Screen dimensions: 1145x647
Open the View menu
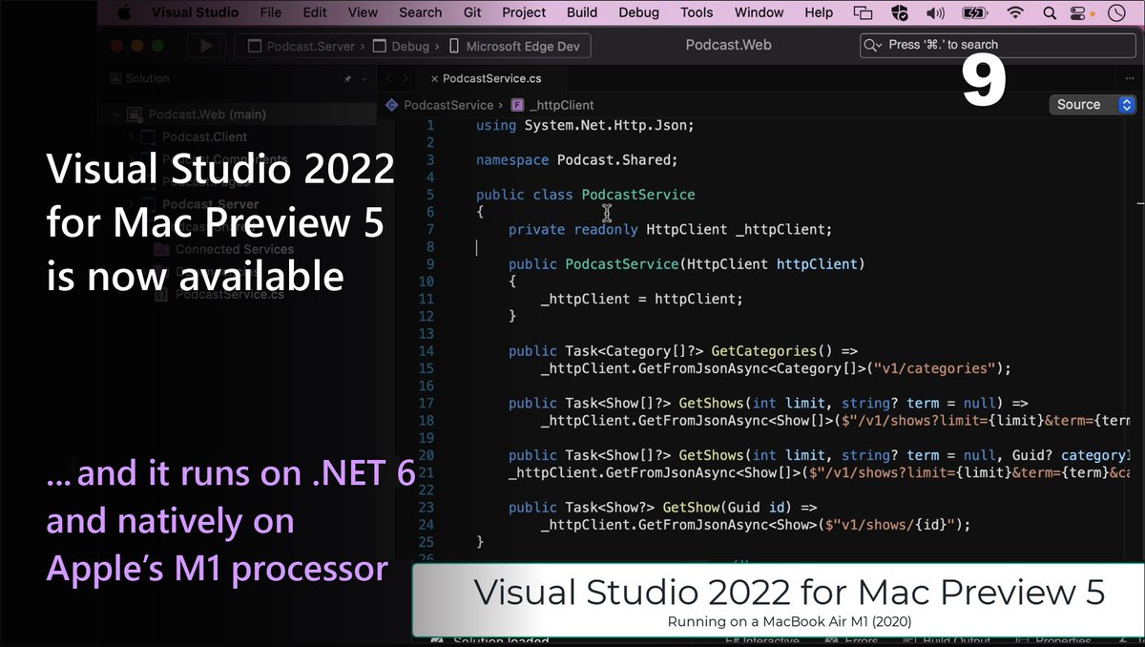pyautogui.click(x=363, y=12)
